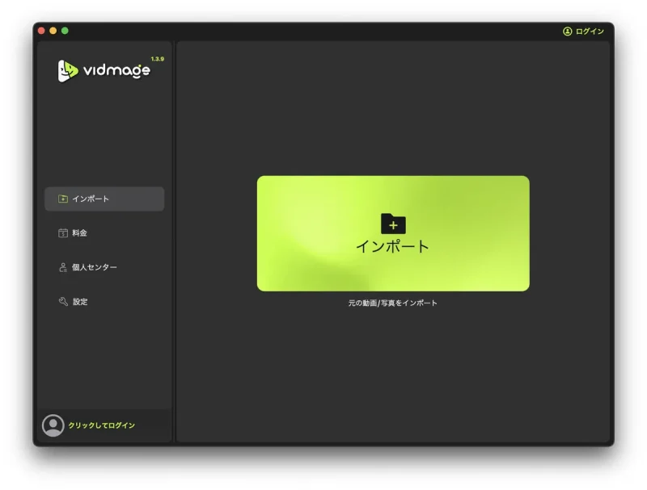Select the インポート label in the sidebar
Image resolution: width=647 pixels, height=490 pixels.
pos(91,199)
